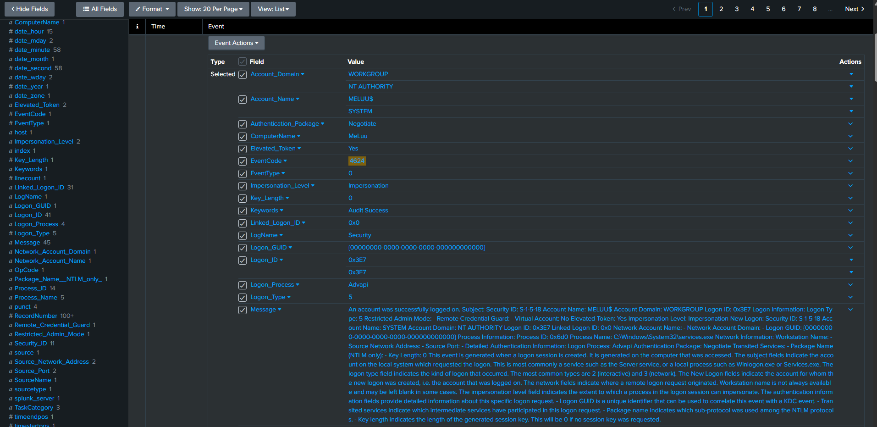Open Message field in sidebar

point(28,243)
